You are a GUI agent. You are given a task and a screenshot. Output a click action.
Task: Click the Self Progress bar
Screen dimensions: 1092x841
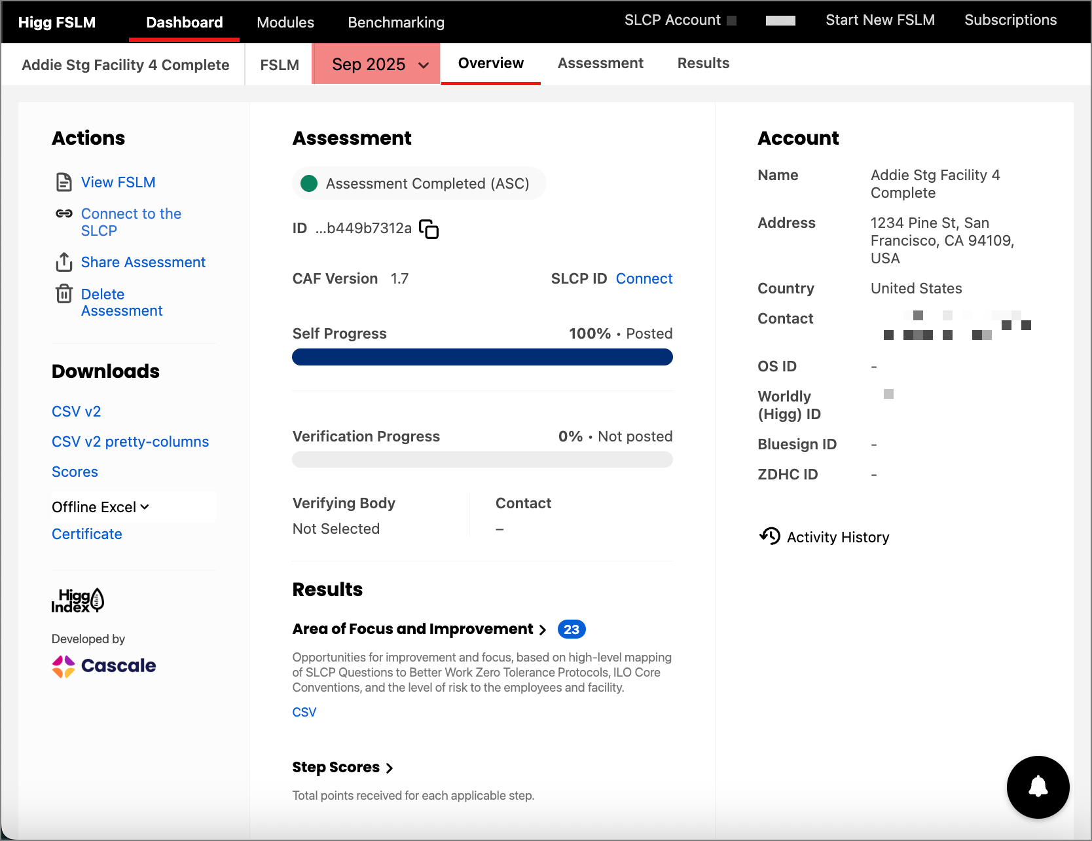pos(482,357)
